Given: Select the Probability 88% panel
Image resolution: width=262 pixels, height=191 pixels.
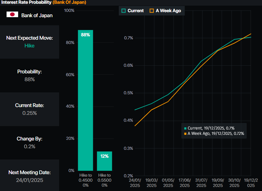Looking at the screenshot, I should click(x=29, y=76).
